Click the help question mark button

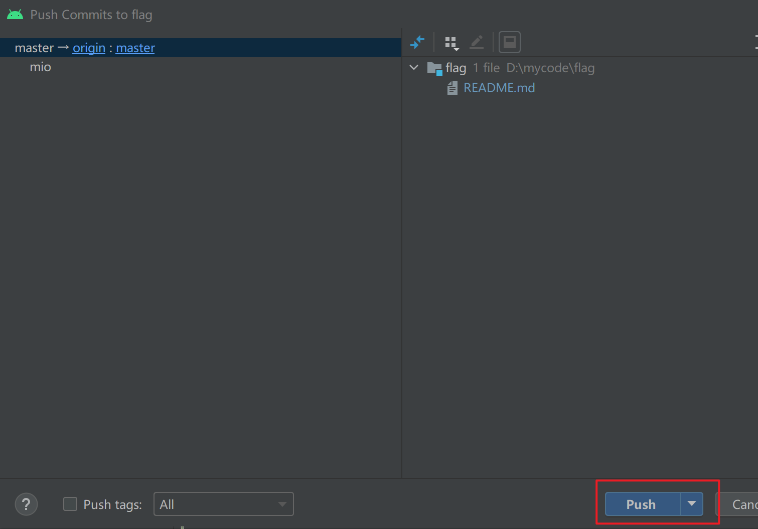coord(27,504)
